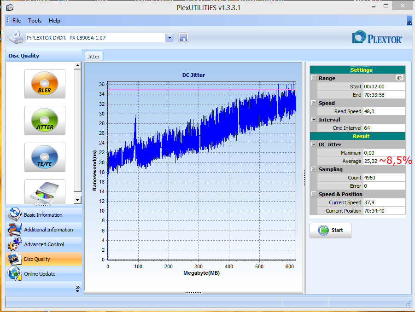415x312 pixels.
Task: Click the Settings header
Action: coord(357,70)
